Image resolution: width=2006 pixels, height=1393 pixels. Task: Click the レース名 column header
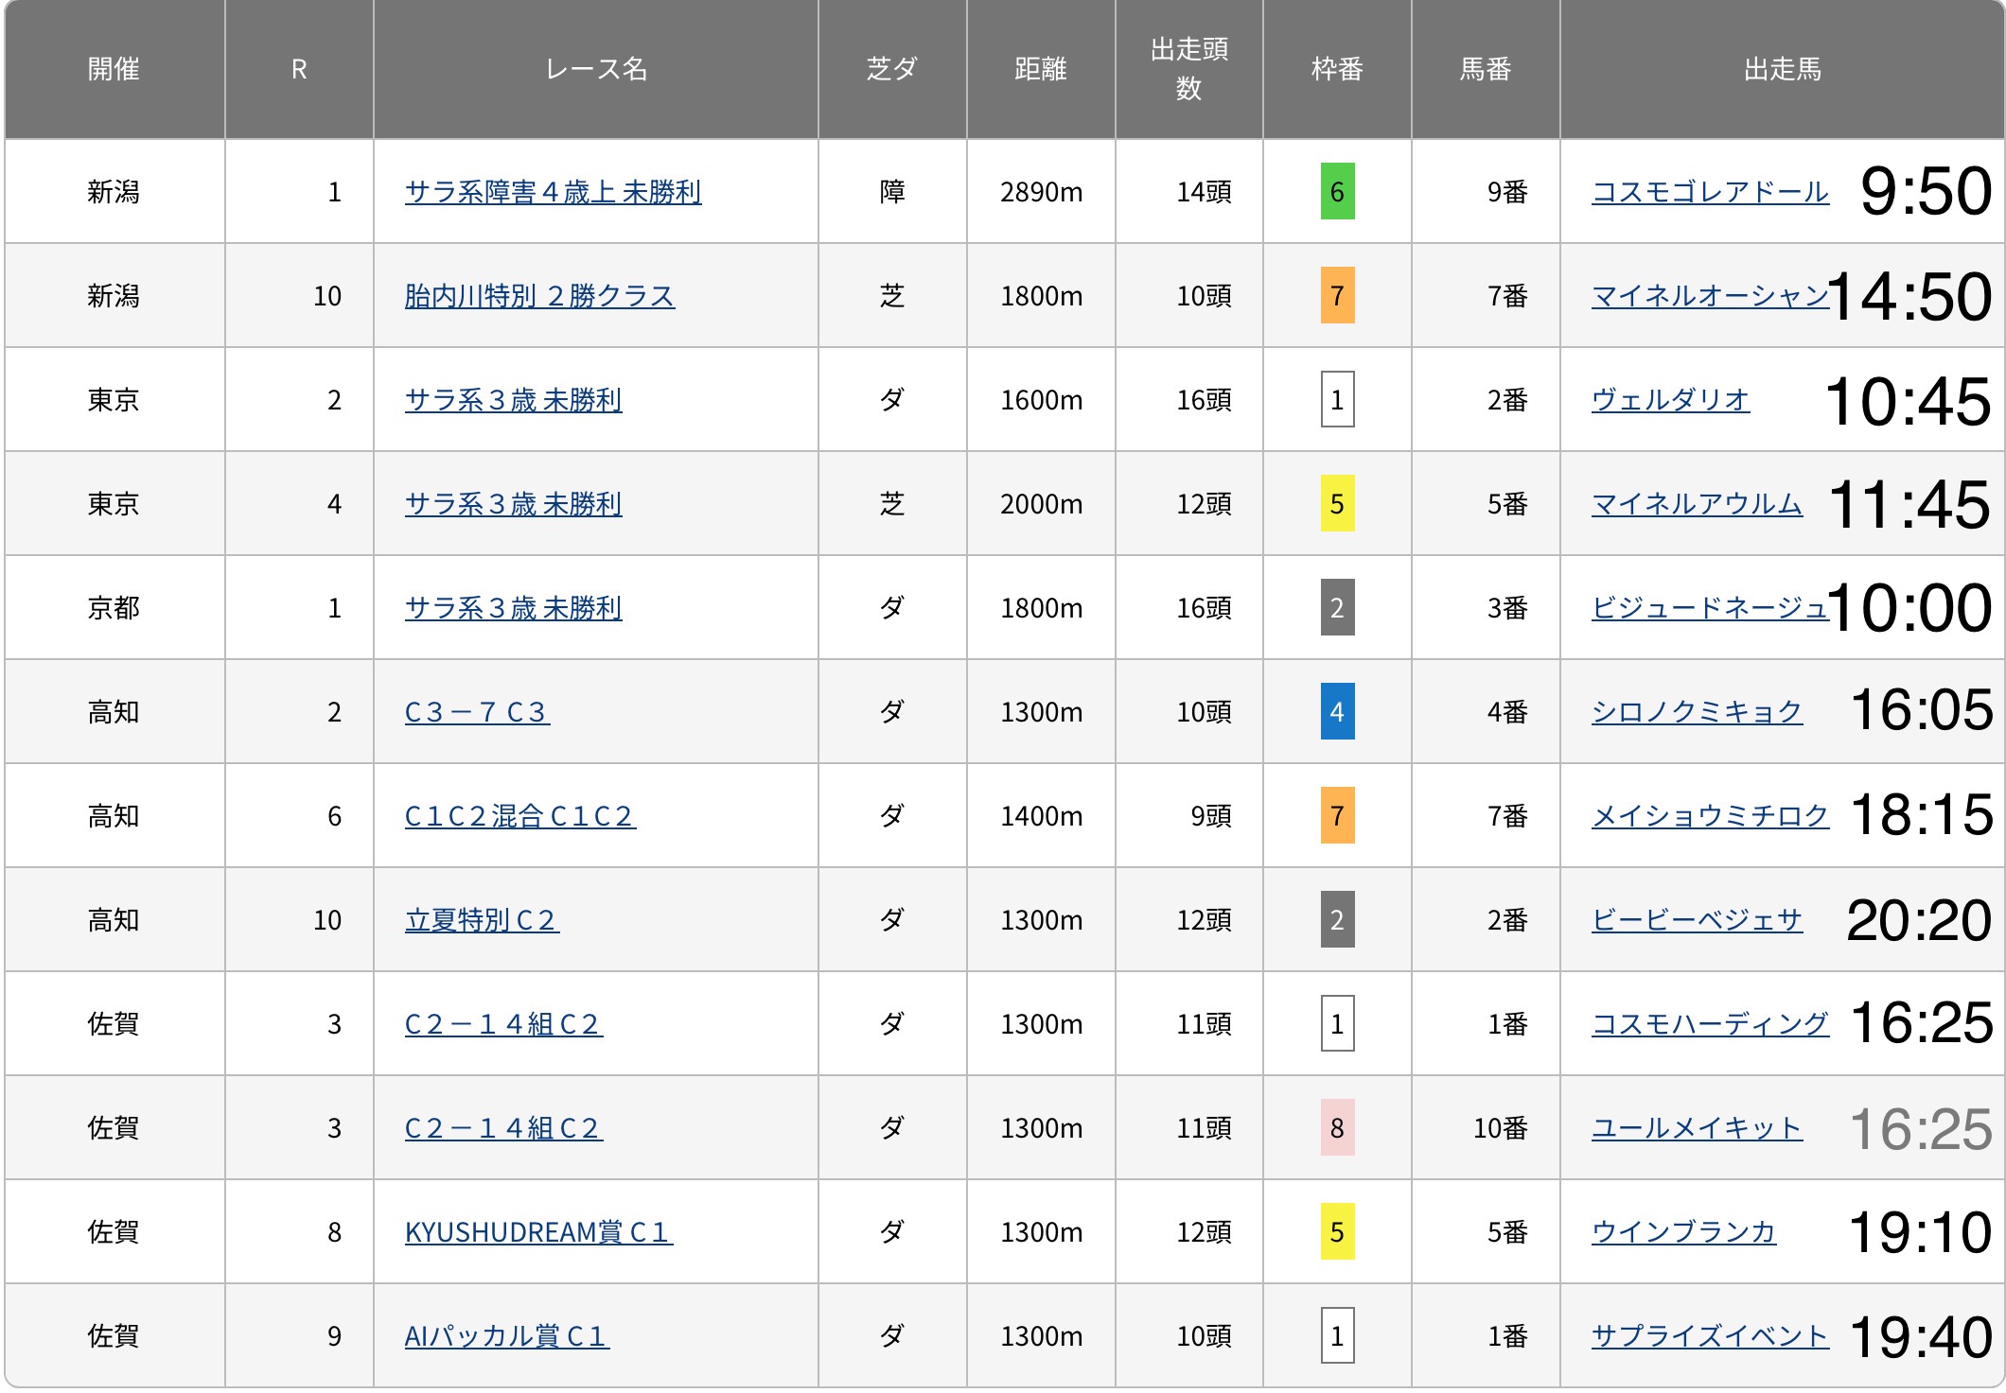[x=595, y=69]
